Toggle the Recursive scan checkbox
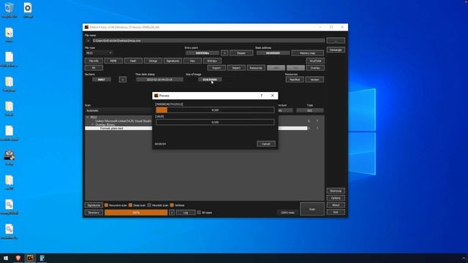The image size is (468, 263). click(x=106, y=205)
